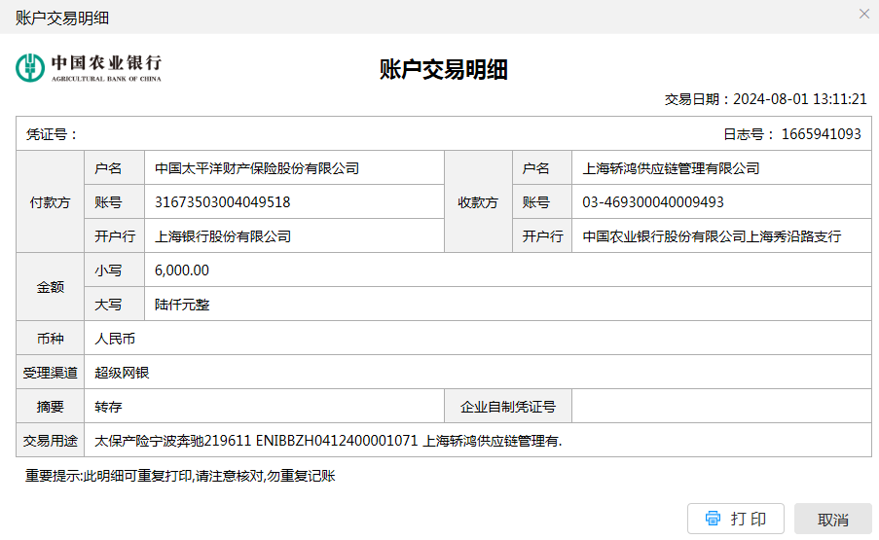The image size is (879, 540).
Task: Select payee account number 03-469300040009493
Action: tap(653, 202)
